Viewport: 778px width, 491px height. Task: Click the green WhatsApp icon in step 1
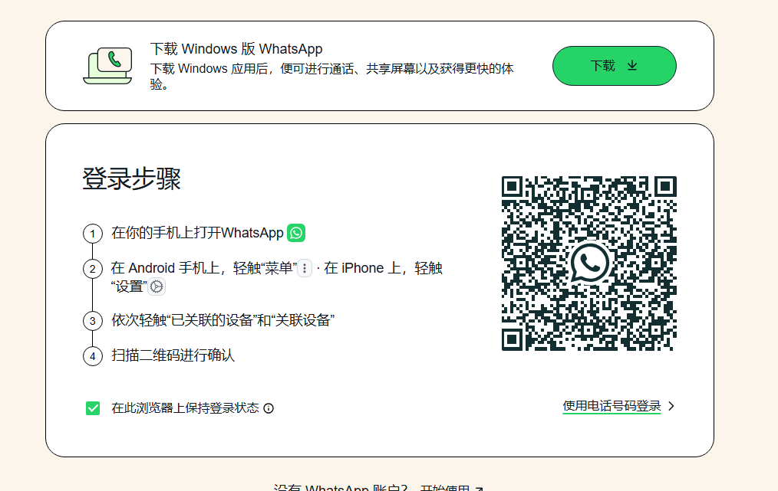click(x=296, y=233)
